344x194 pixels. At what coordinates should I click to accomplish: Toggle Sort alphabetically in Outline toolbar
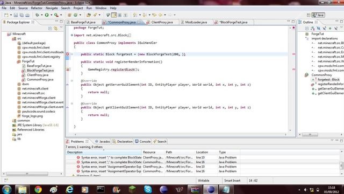coord(313,29)
